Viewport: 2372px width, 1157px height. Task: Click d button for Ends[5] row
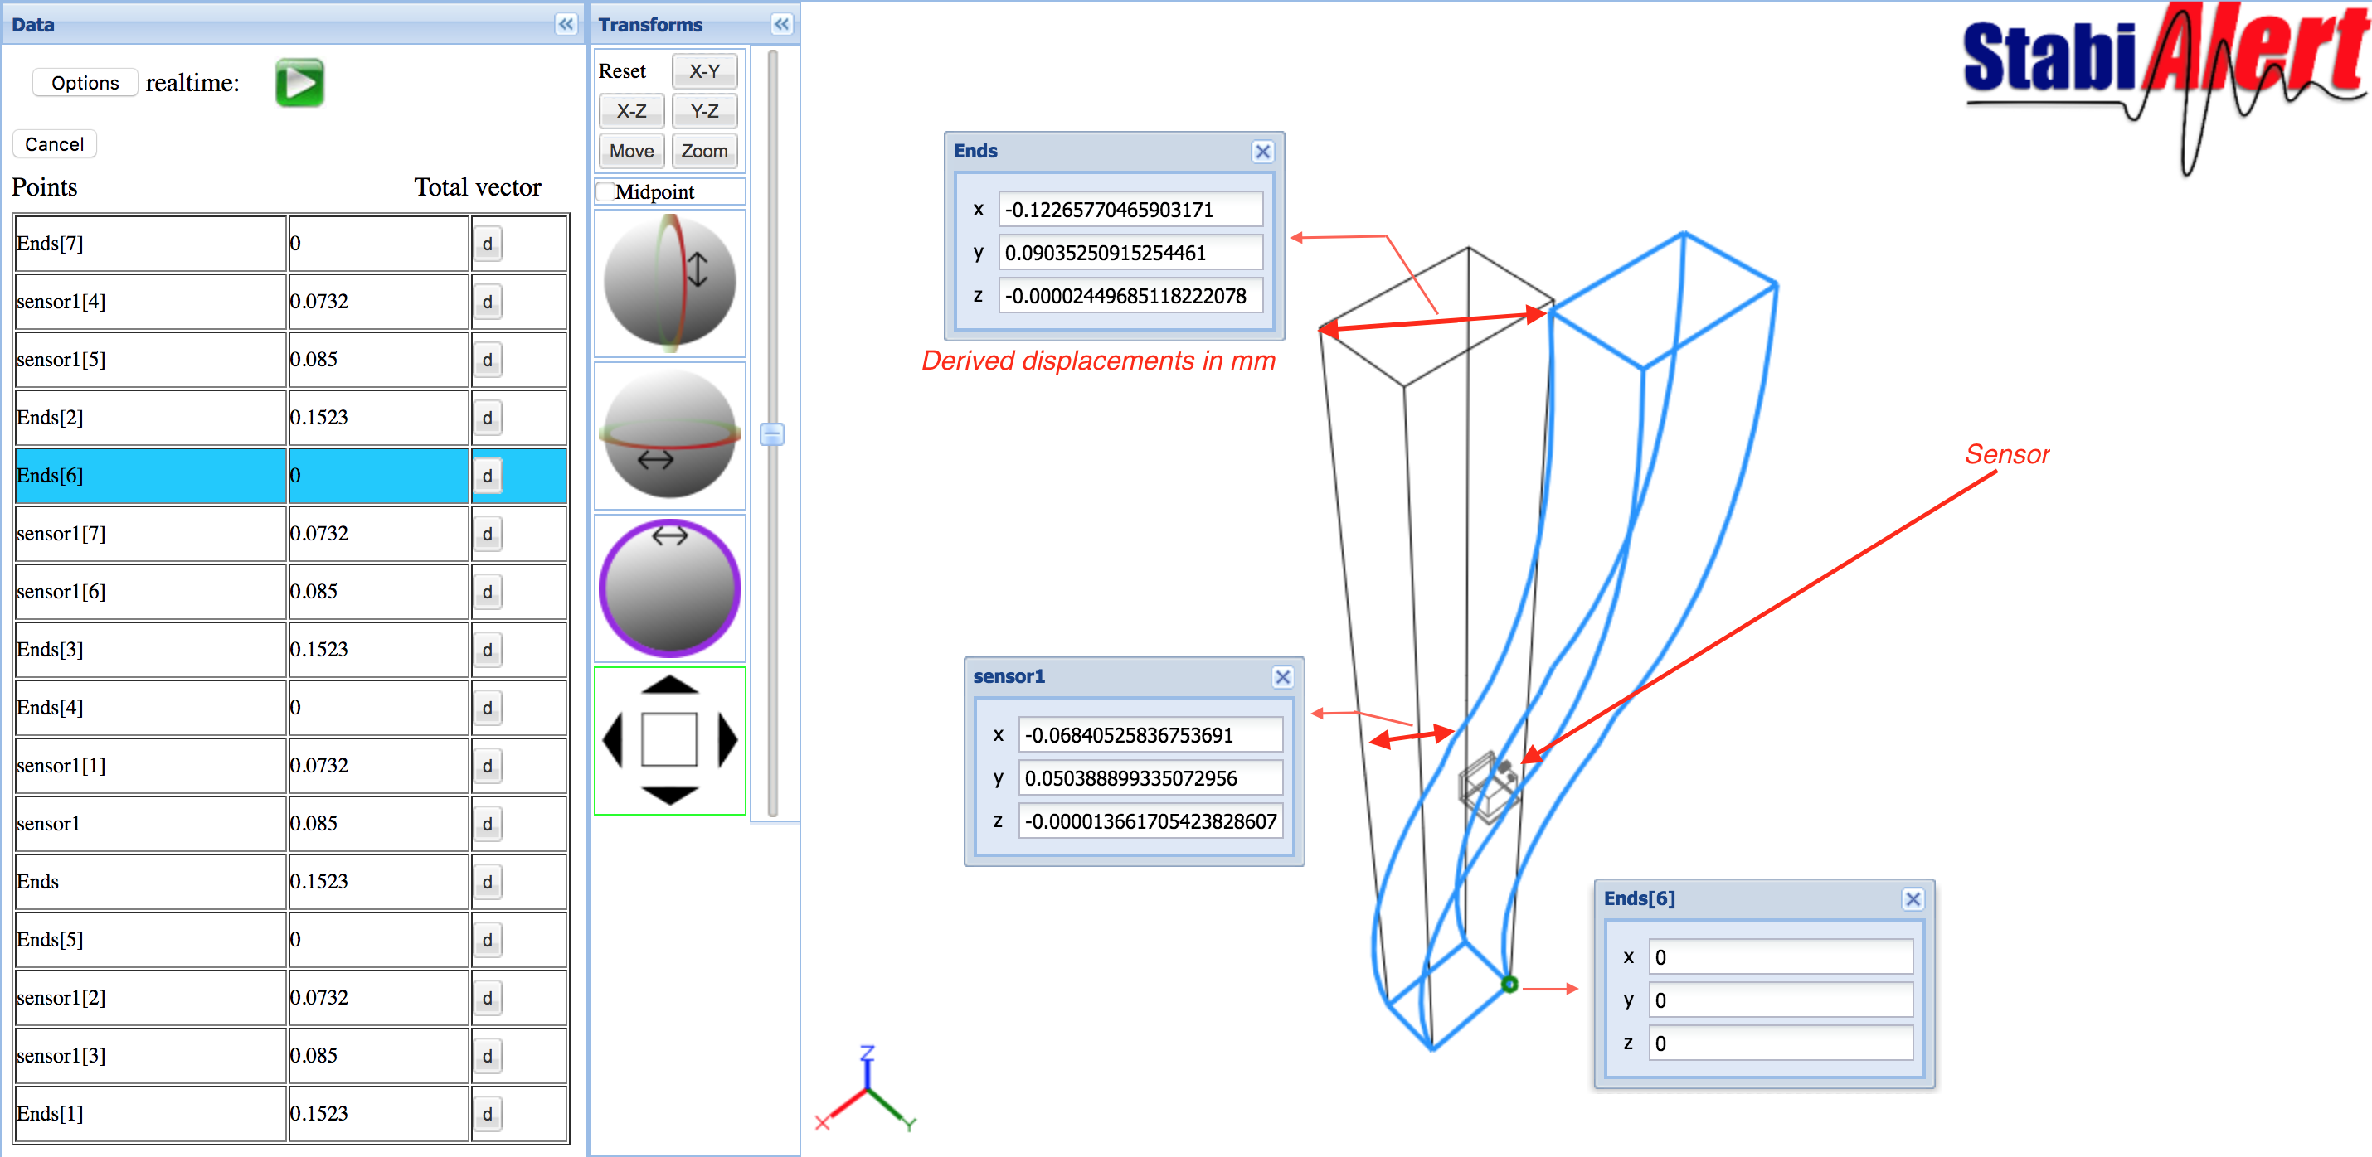(x=487, y=940)
